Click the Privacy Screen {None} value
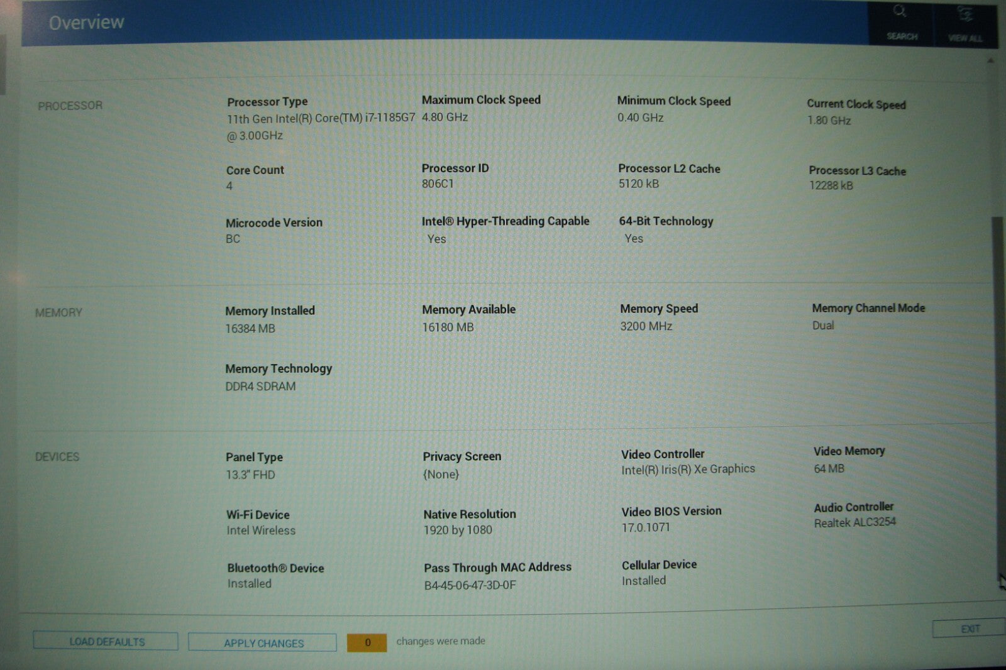 441,475
